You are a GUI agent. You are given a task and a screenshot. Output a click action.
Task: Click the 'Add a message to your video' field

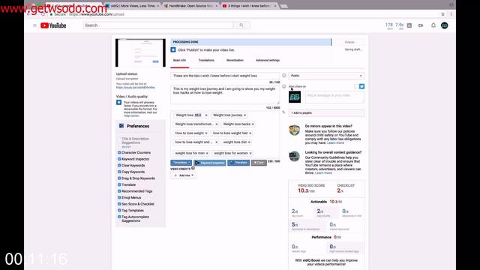click(334, 97)
